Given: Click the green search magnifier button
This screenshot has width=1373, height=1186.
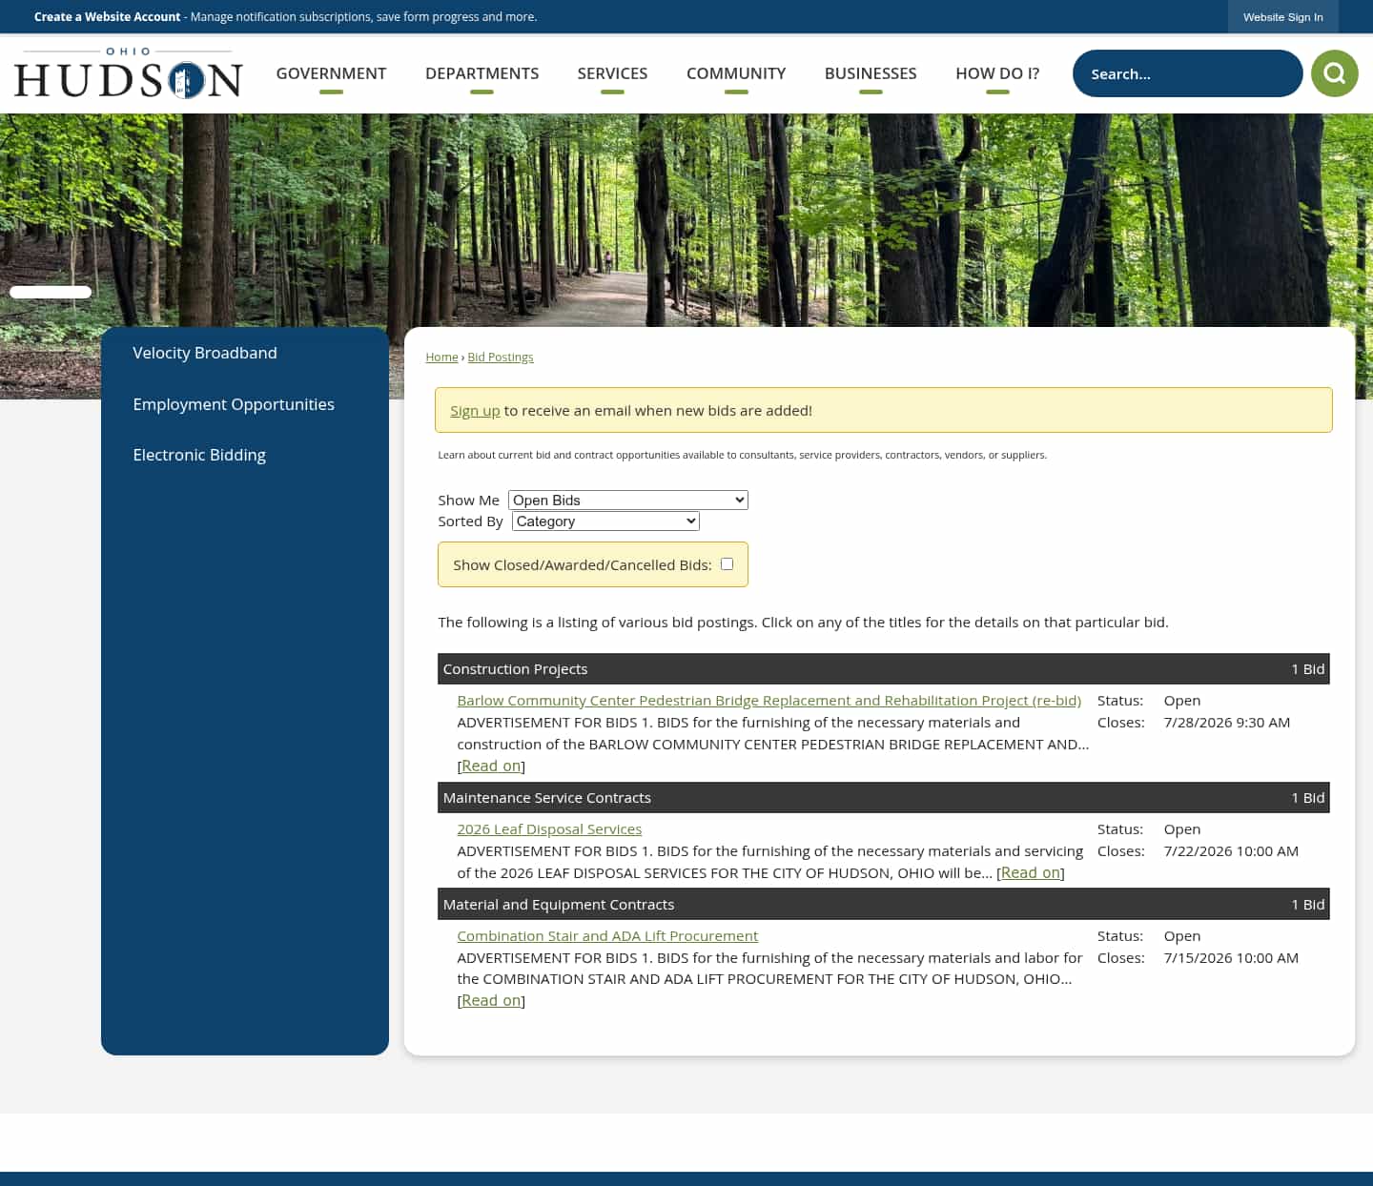Looking at the screenshot, I should [x=1334, y=73].
